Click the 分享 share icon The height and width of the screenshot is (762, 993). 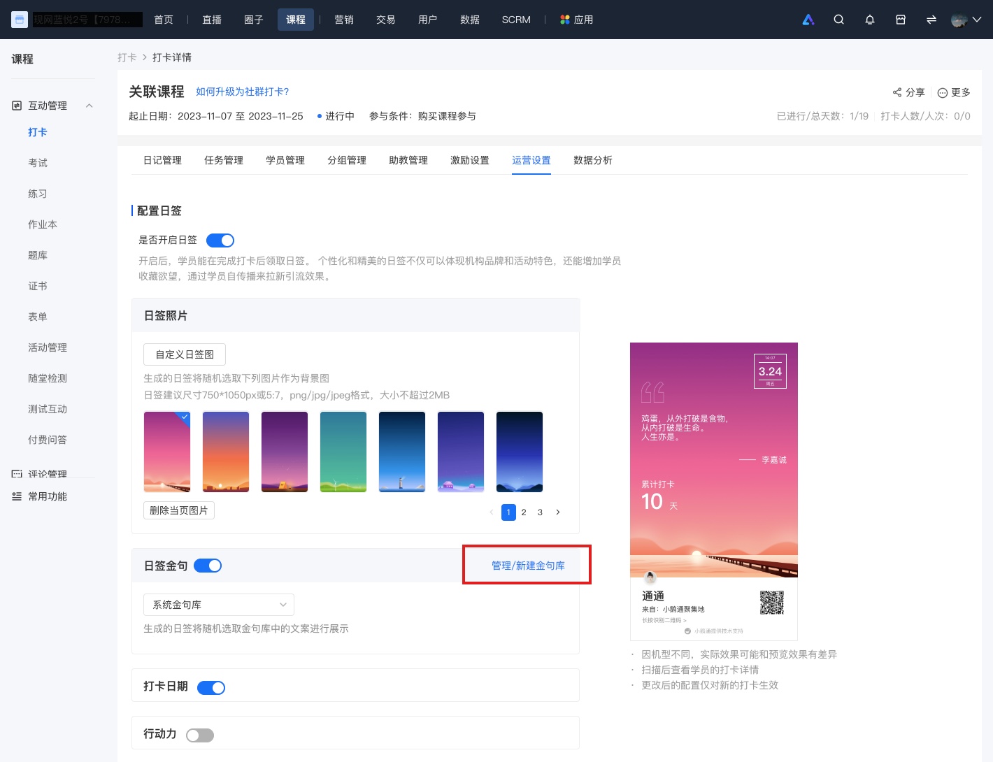point(897,92)
